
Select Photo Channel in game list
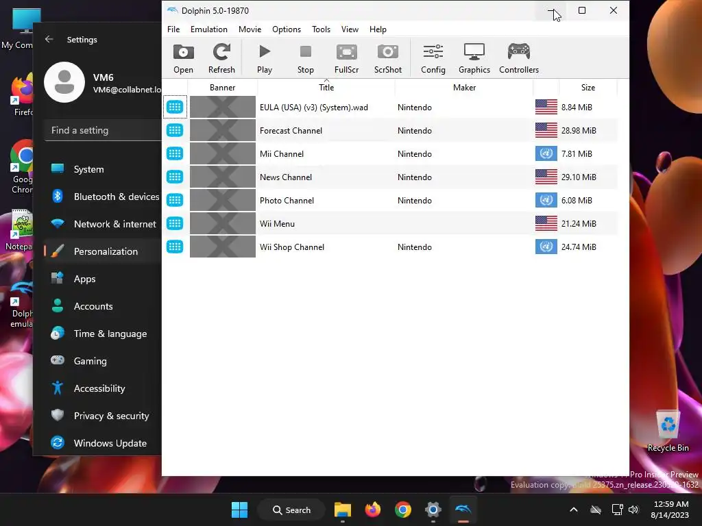(390, 200)
